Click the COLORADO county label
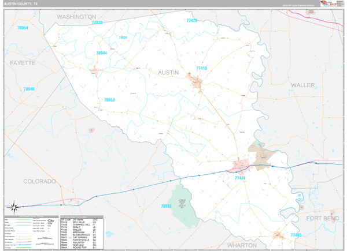This screenshot has height=251, width=347. 39,181
